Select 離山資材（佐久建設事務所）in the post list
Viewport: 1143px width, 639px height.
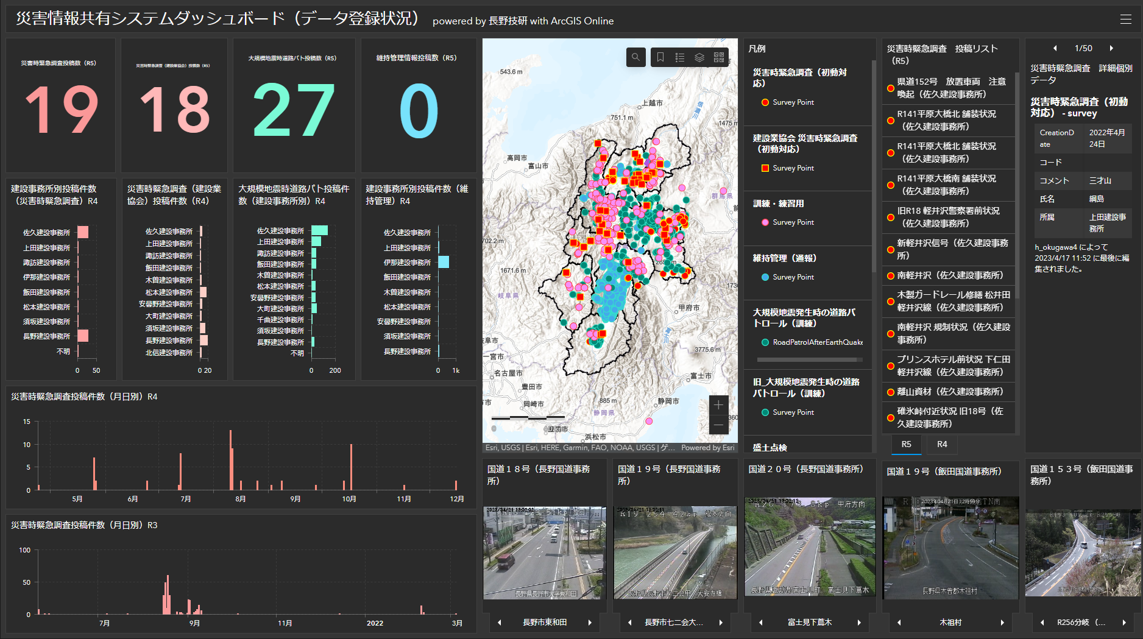point(948,392)
